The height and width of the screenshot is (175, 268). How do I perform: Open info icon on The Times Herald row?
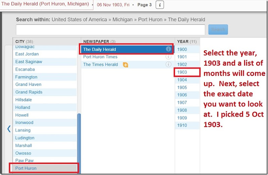click(x=169, y=64)
